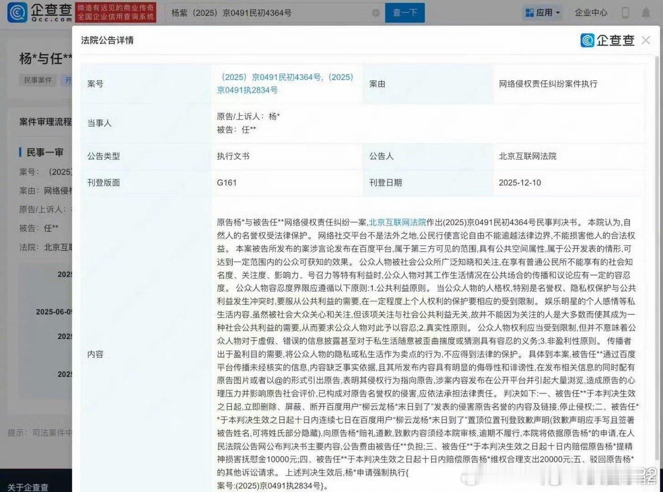Click the Qcc.com logo in the header
The image size is (663, 492).
(x=40, y=12)
